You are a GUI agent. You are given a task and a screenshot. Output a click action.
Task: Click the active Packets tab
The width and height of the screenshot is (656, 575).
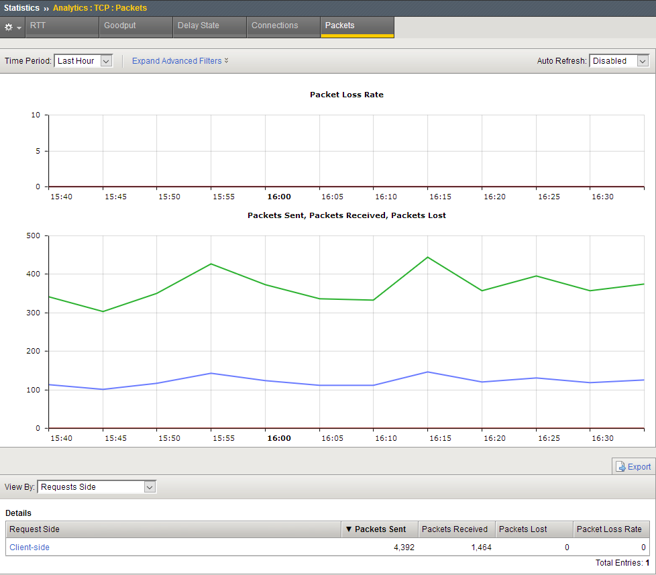357,26
